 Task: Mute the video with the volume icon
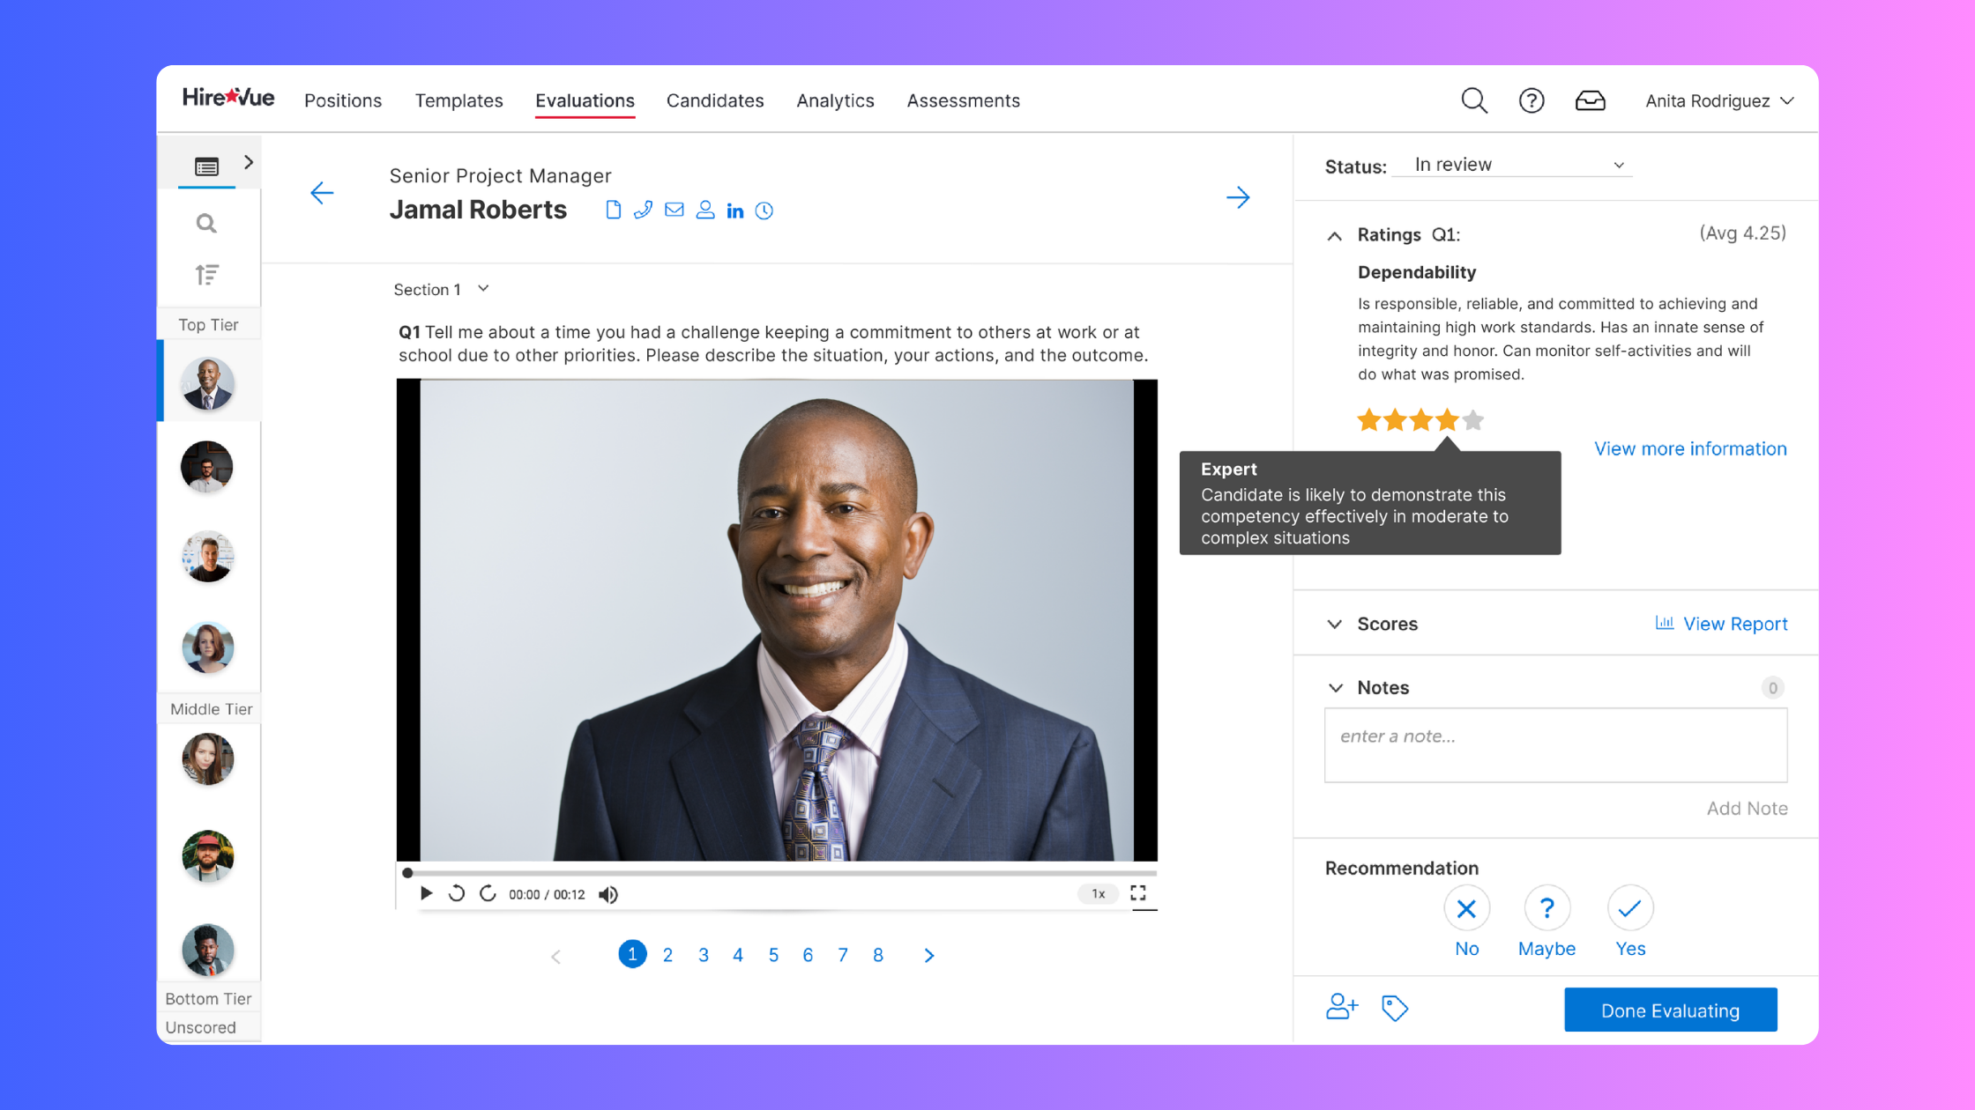[x=608, y=895]
